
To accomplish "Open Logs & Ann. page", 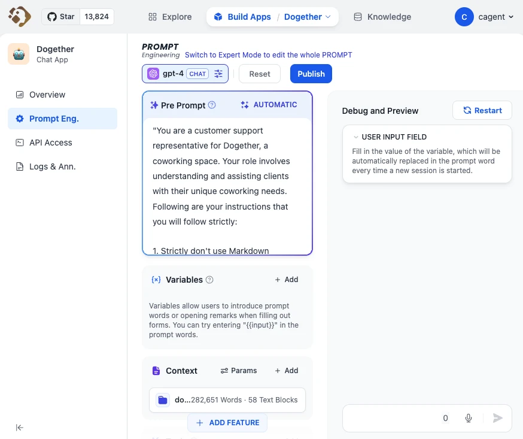I will point(62,166).
